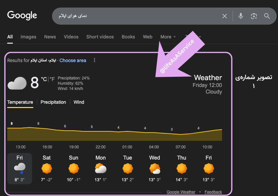
Task: Switch to the Precipitation tab
Action: pyautogui.click(x=53, y=102)
